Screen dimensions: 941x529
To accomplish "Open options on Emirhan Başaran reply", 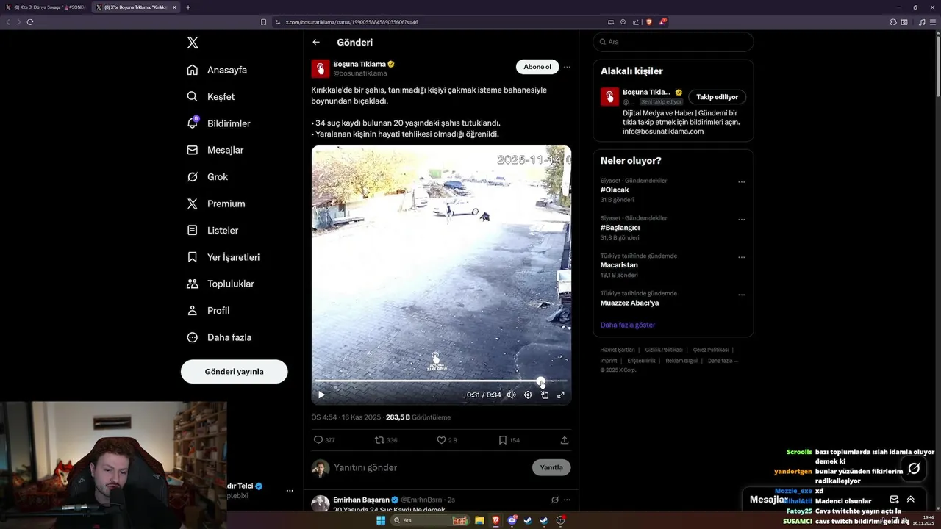I will click(567, 500).
